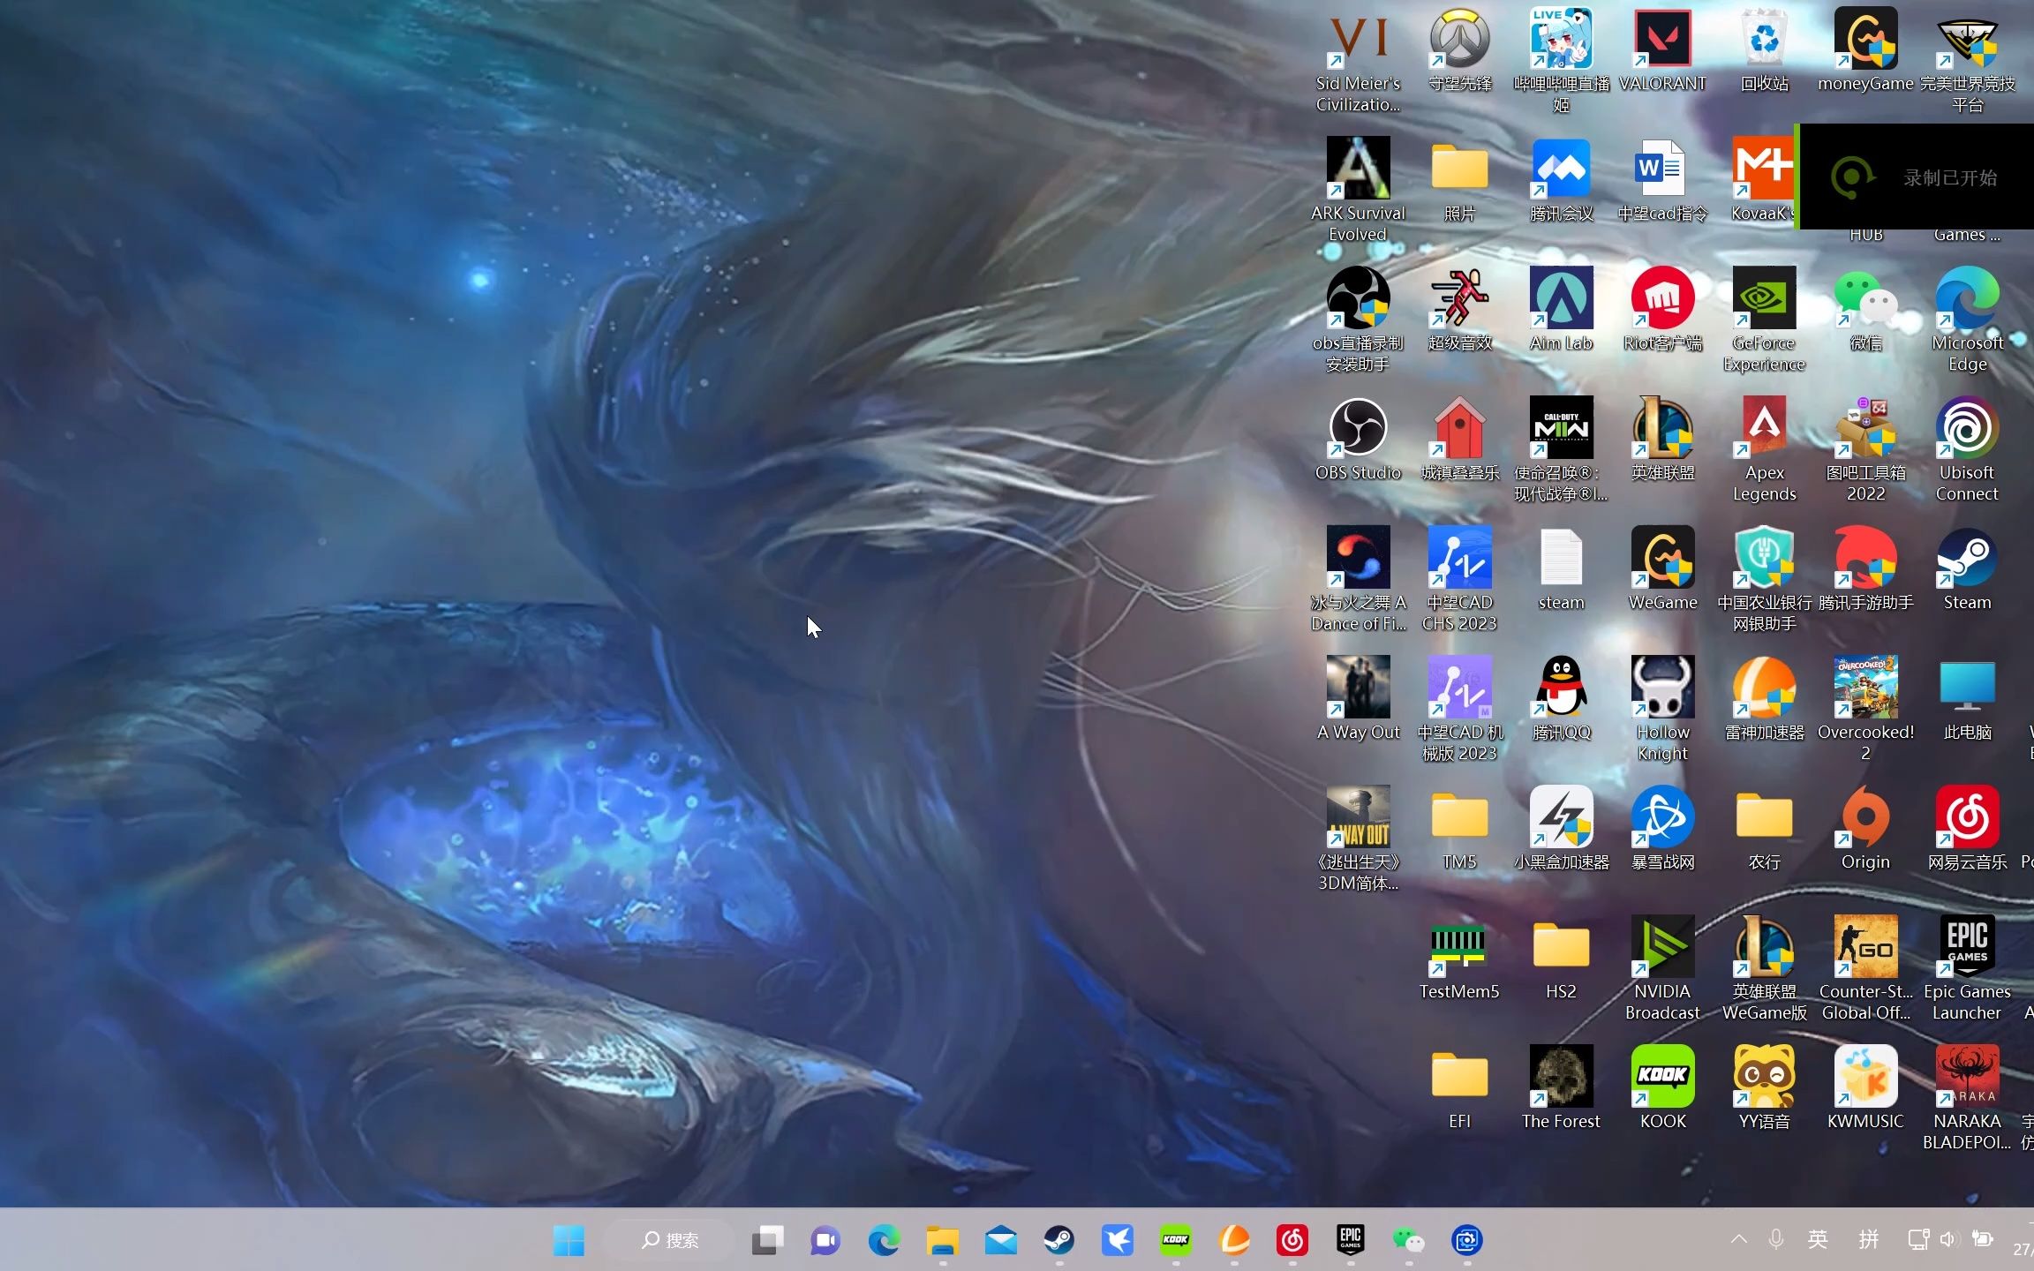Launch Microsoft Edge from the taskbar

883,1240
